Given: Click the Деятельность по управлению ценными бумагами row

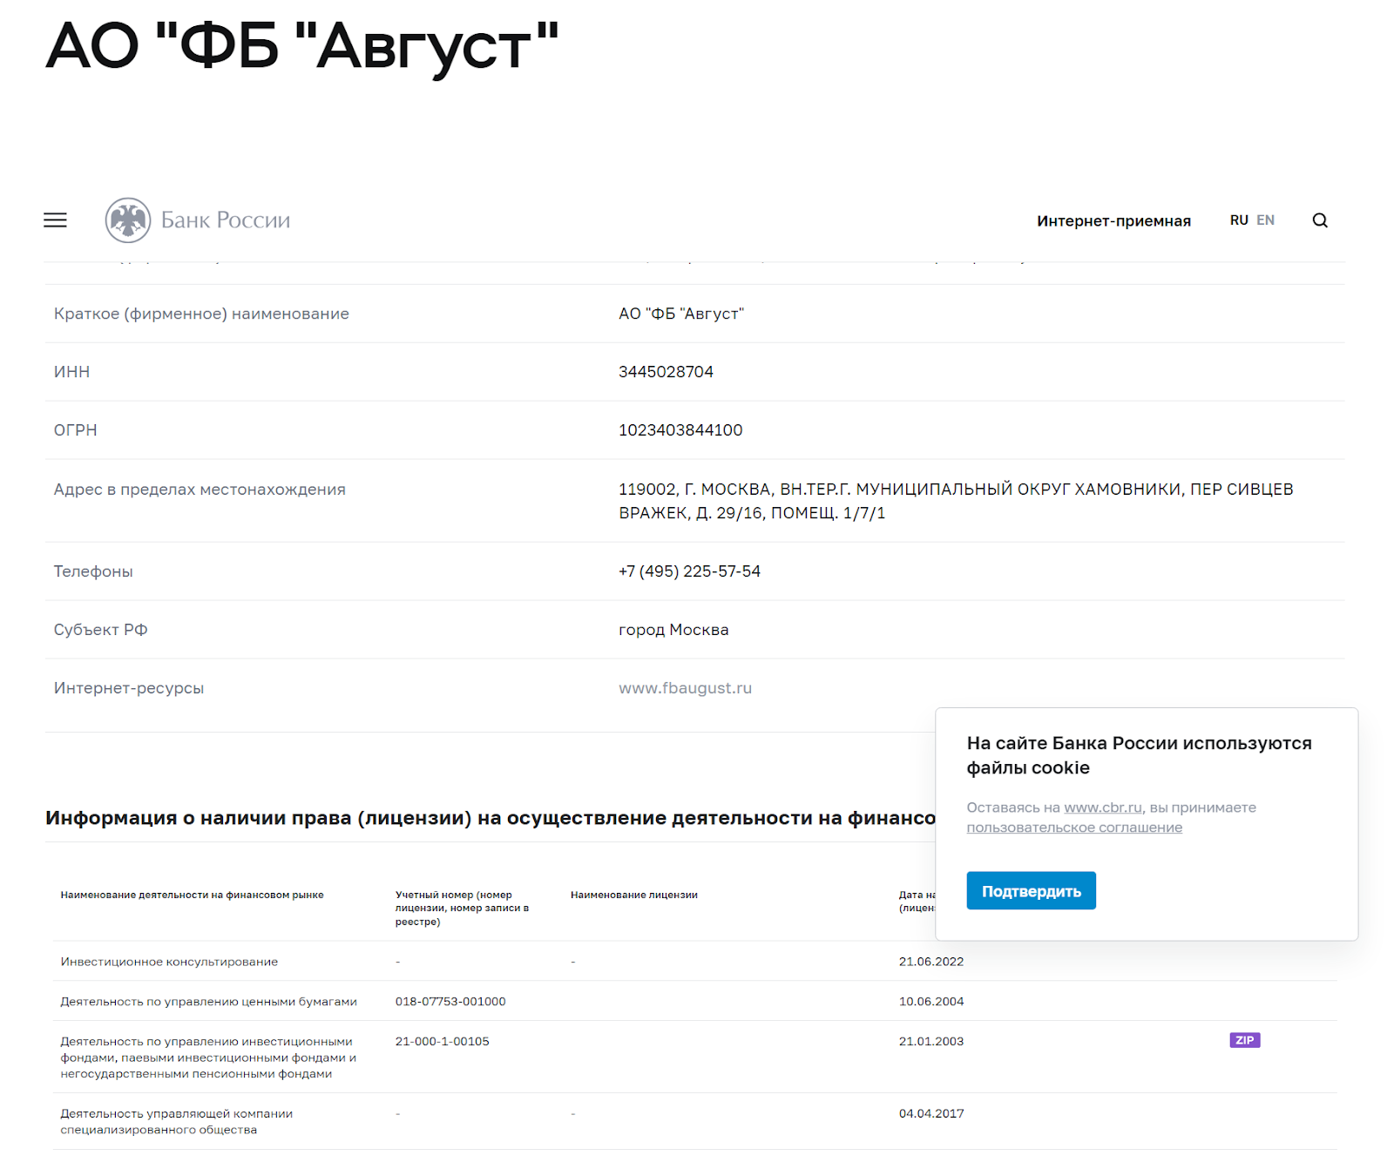Looking at the screenshot, I should (694, 1002).
